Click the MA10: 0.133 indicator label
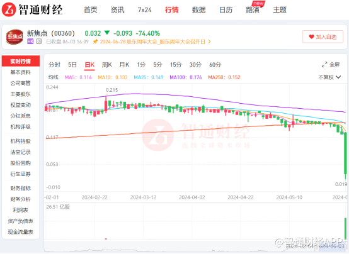 [113, 77]
